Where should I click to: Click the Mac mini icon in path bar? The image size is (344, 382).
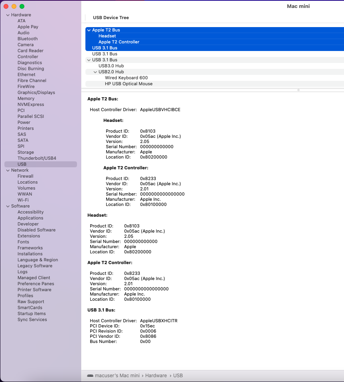click(x=90, y=376)
